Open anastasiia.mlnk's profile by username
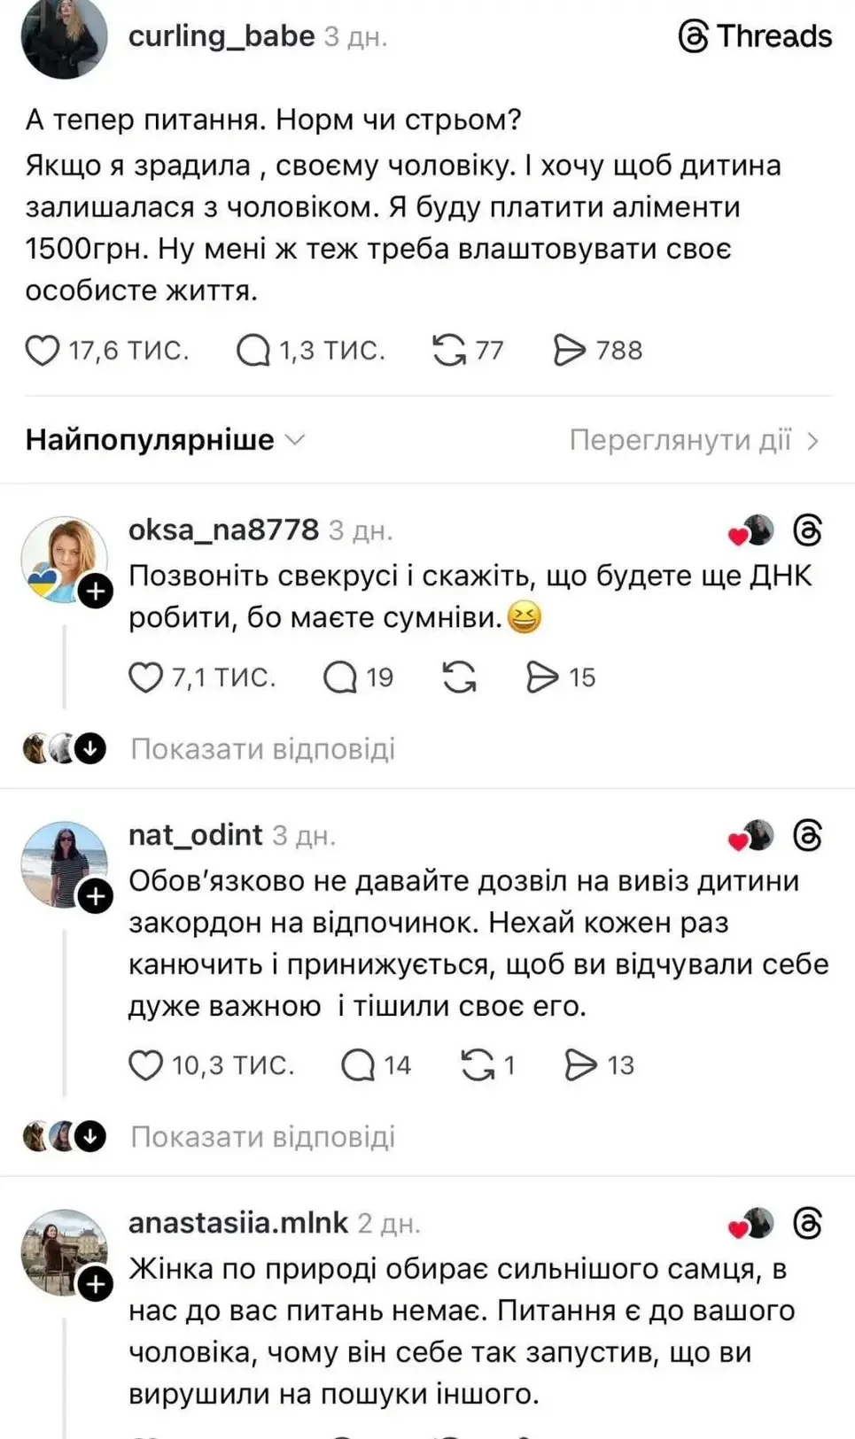Image resolution: width=855 pixels, height=1439 pixels. (238, 1223)
